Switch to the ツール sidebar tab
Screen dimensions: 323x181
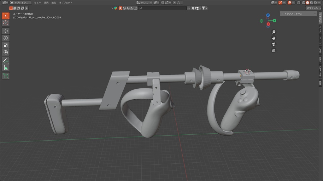pos(320,30)
